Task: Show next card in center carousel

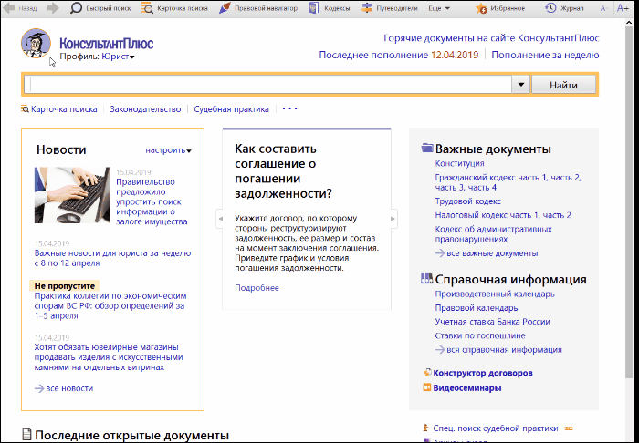Action: click(393, 219)
